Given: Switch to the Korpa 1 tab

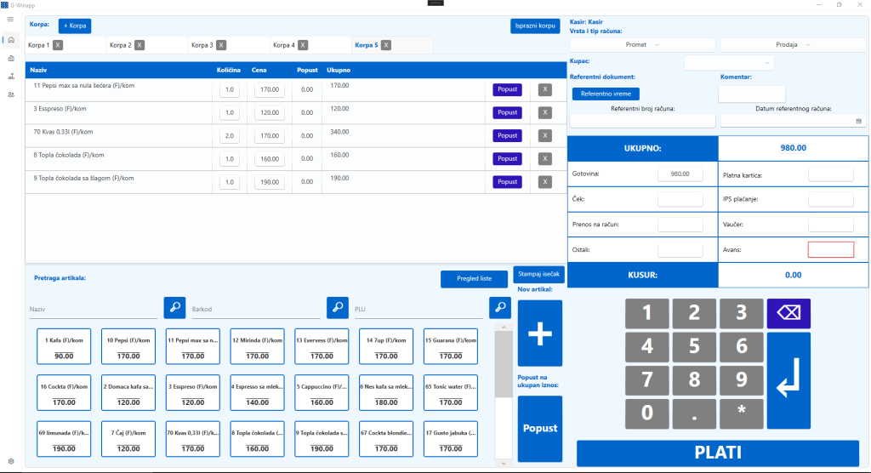Looking at the screenshot, I should click(38, 45).
